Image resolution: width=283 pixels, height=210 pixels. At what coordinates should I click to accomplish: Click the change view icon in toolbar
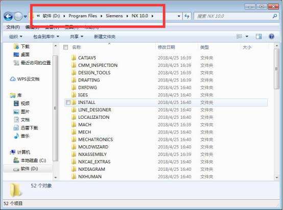point(239,37)
